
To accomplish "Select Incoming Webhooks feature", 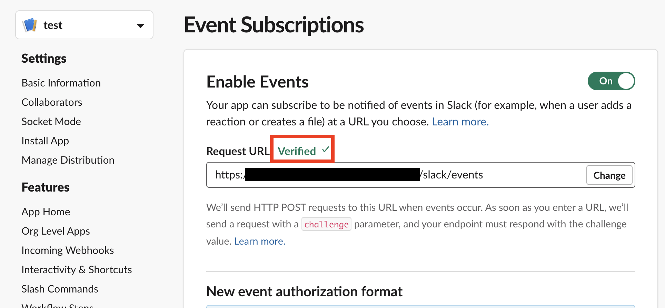I will 68,250.
